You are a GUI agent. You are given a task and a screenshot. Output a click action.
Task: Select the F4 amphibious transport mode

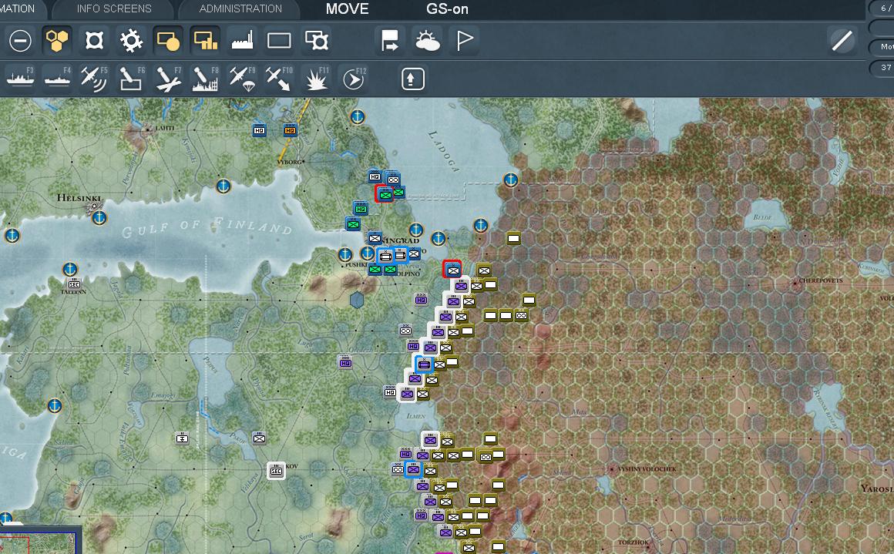point(58,79)
